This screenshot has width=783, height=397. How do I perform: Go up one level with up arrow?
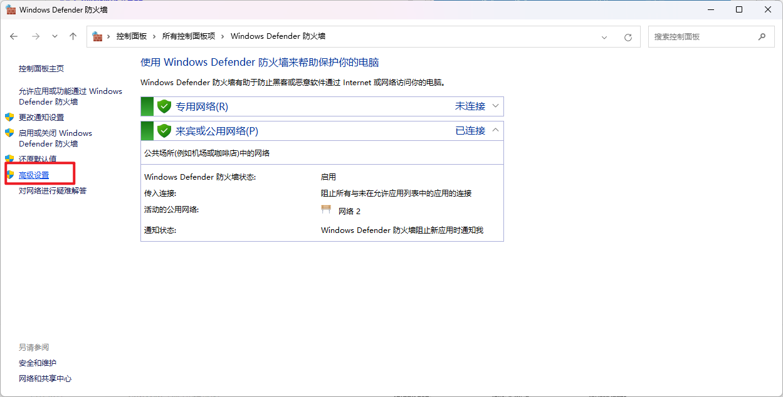(x=73, y=36)
